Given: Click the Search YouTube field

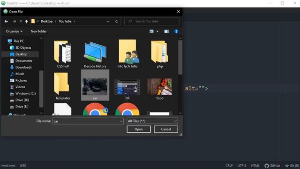Looking at the screenshot, I should [152, 21].
